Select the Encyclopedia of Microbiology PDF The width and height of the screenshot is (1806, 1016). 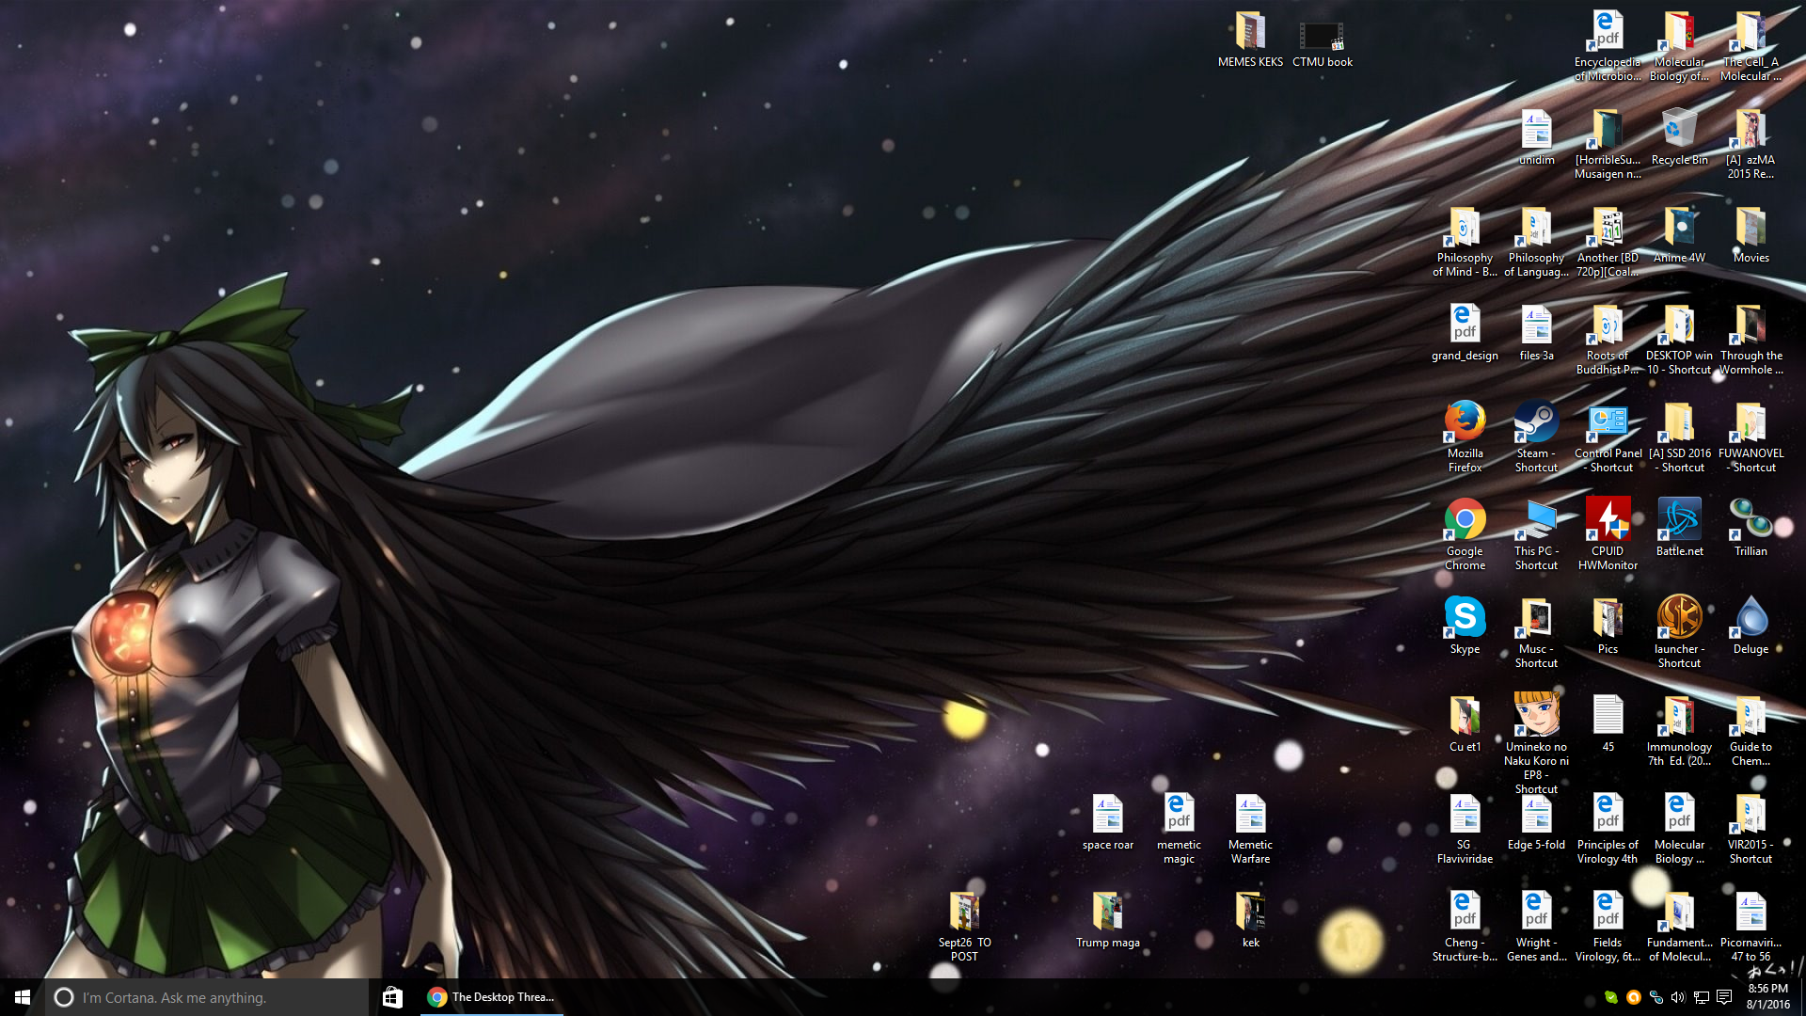[1608, 46]
